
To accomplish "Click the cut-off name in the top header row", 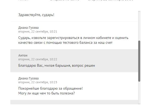I will coord(23,0).
